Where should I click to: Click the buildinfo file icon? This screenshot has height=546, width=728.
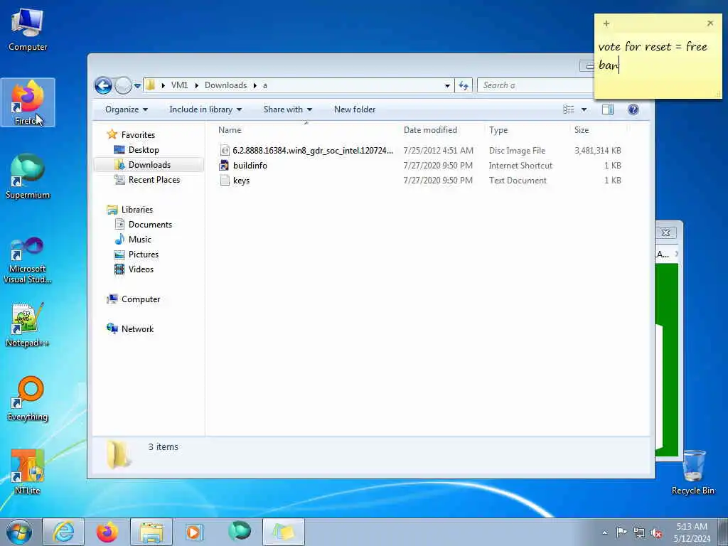(224, 165)
